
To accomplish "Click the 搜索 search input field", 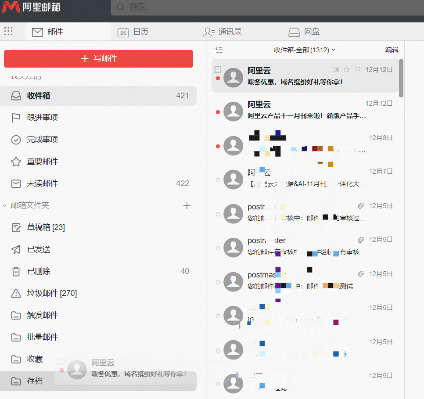I will tap(263, 7).
